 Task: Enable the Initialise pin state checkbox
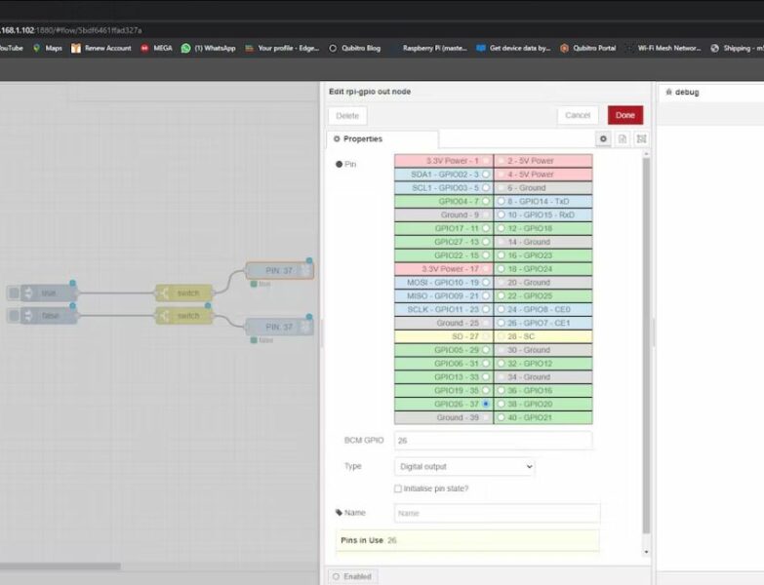[x=397, y=488]
